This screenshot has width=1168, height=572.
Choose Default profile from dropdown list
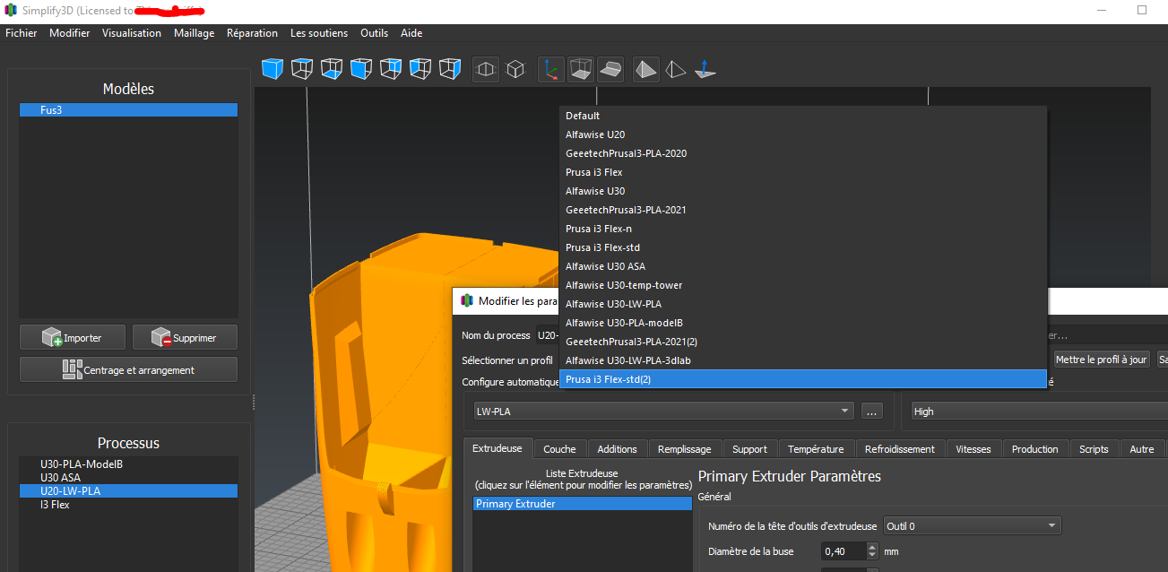(803, 116)
